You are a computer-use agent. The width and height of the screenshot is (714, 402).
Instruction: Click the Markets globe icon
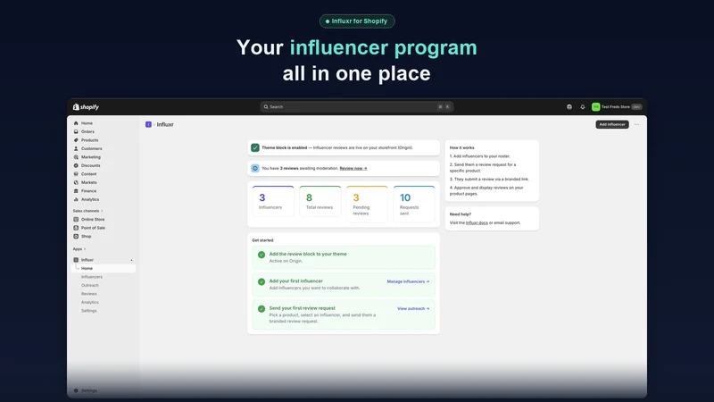coord(76,182)
